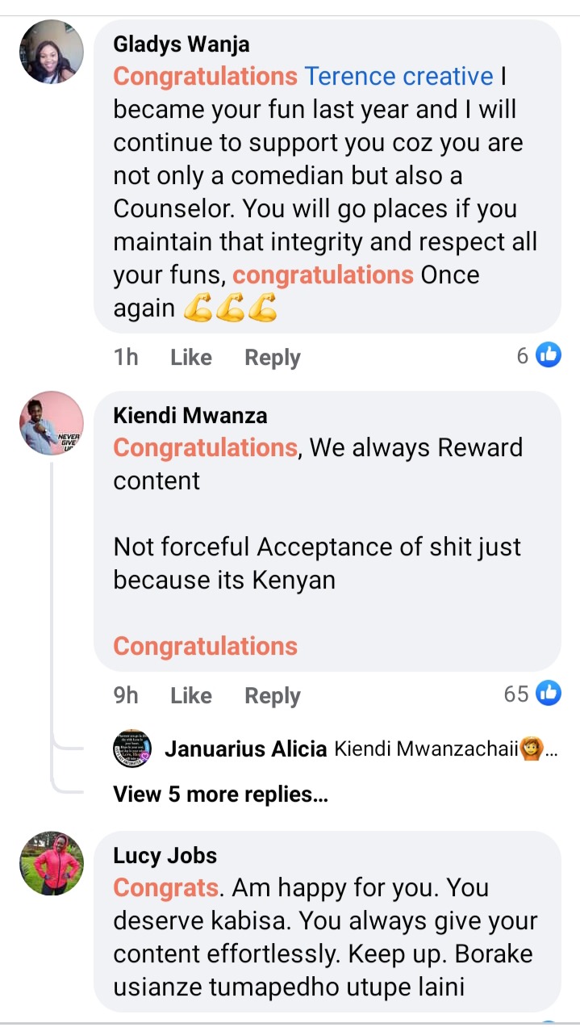Expand View 5 more replies

(x=221, y=794)
